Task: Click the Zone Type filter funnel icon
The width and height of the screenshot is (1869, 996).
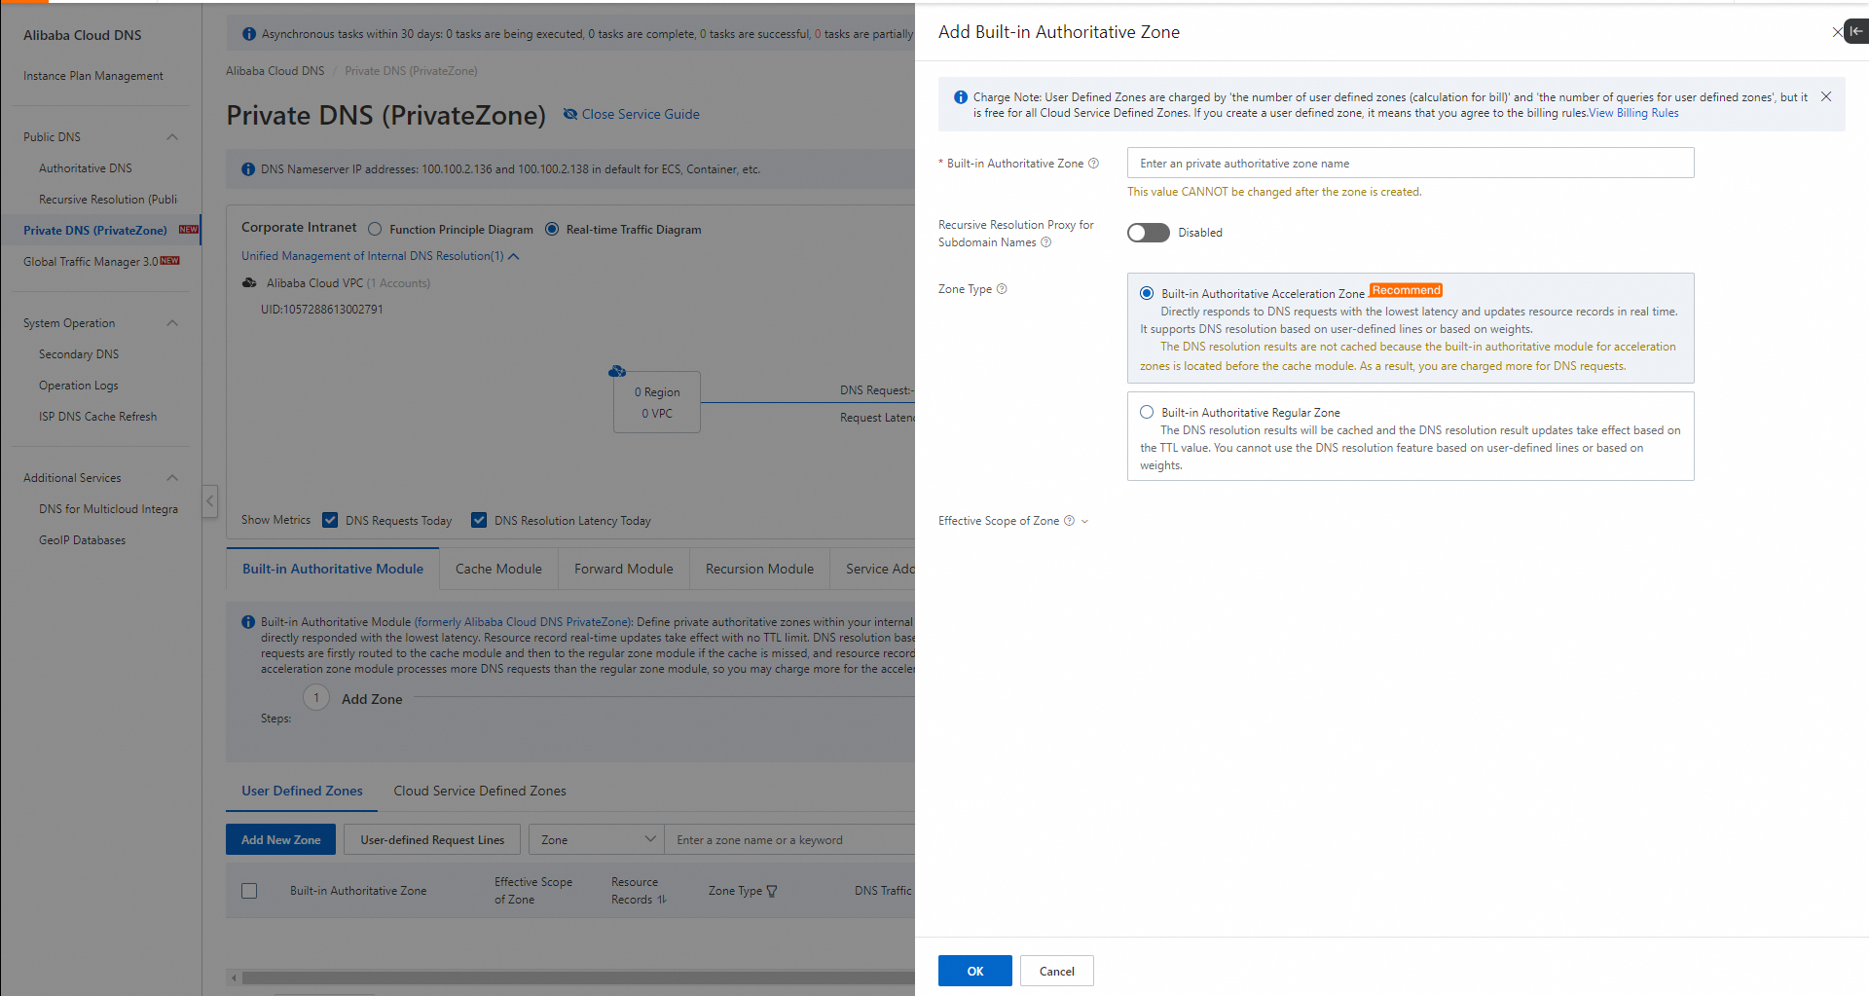Action: point(772,891)
